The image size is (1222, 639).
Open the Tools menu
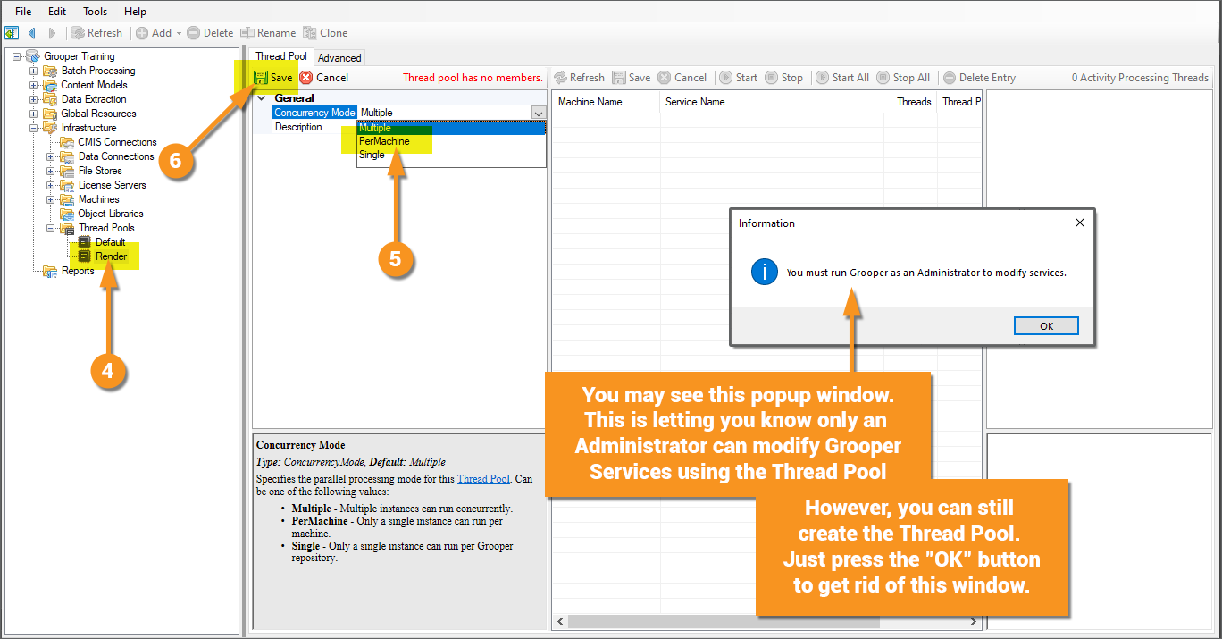(x=96, y=12)
